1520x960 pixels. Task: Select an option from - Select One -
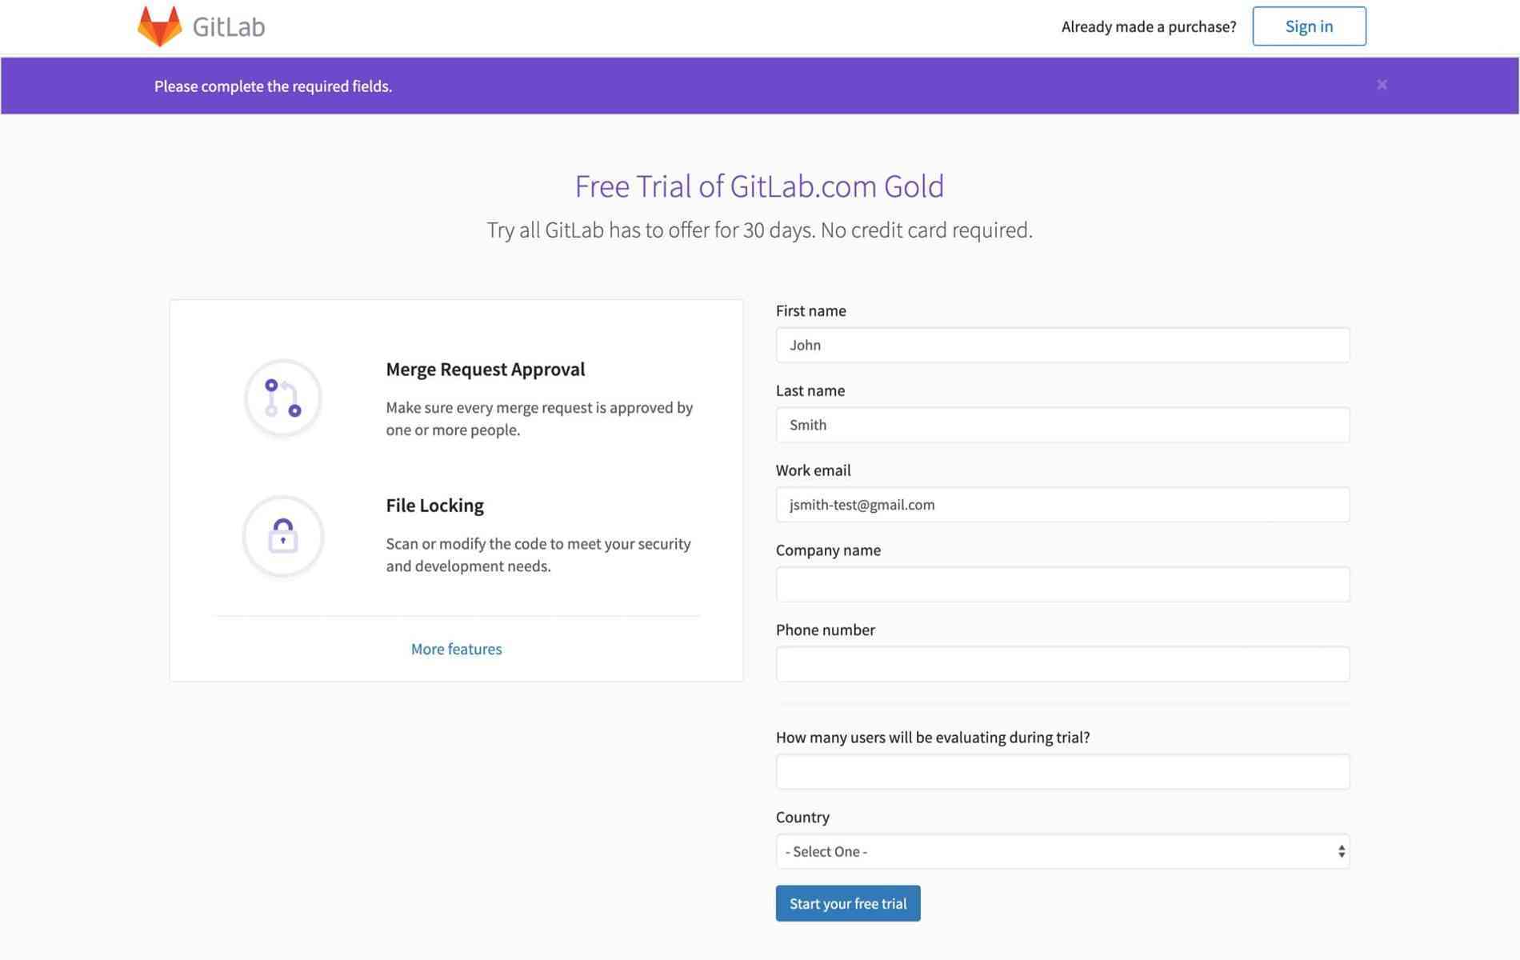(x=1062, y=851)
